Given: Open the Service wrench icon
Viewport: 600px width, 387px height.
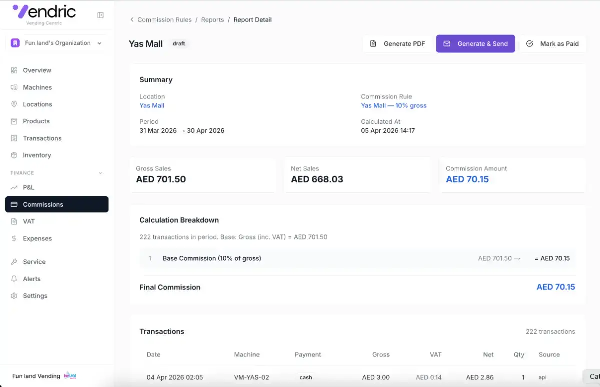Looking at the screenshot, I should point(14,262).
